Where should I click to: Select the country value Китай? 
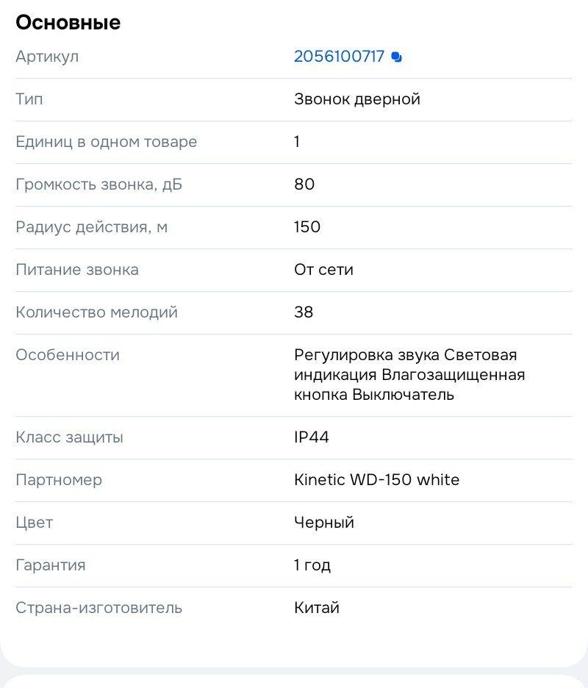[316, 608]
